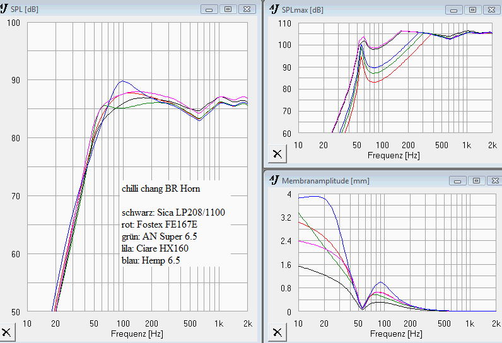Viewport: 502px width, 343px height.
Task: Click the 'blau: Hemp 6.5' legend entry
Action: [151, 260]
